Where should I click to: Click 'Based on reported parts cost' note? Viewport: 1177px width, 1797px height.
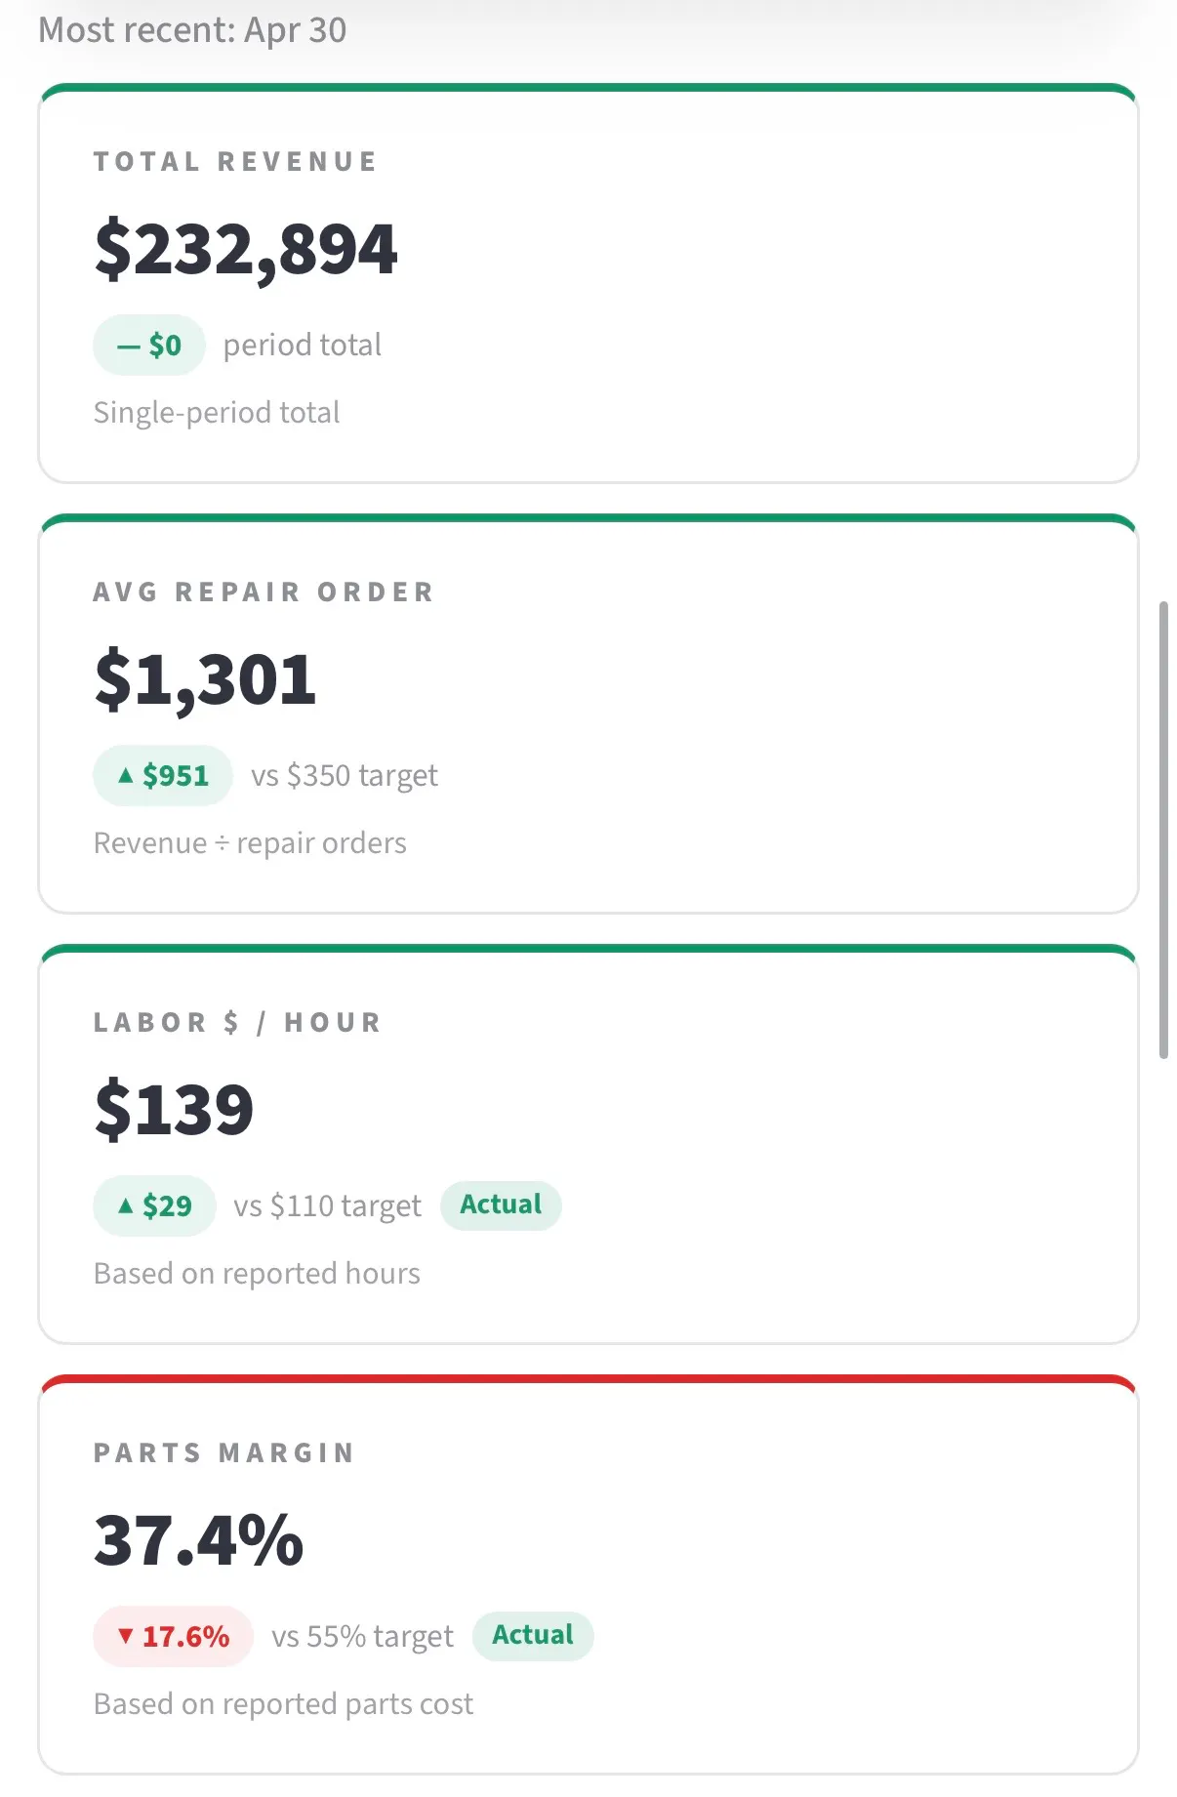point(283,1704)
